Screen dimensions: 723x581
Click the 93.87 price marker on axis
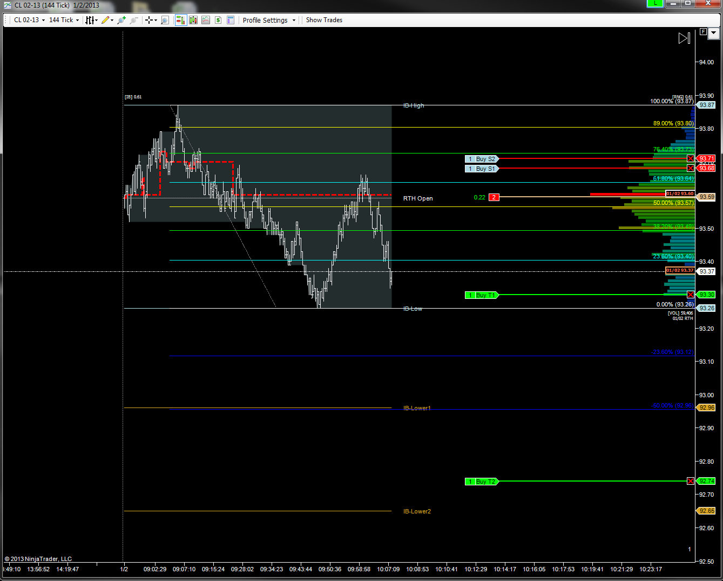tap(706, 105)
